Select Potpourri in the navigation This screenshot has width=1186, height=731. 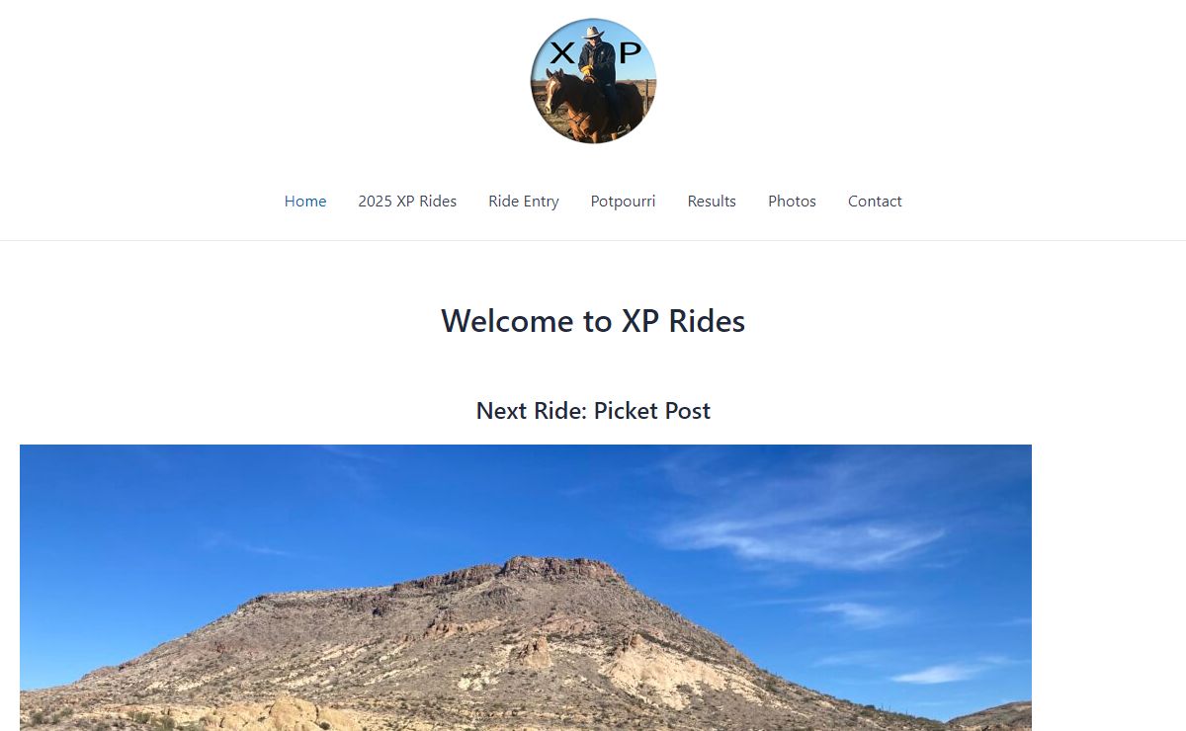click(x=623, y=202)
